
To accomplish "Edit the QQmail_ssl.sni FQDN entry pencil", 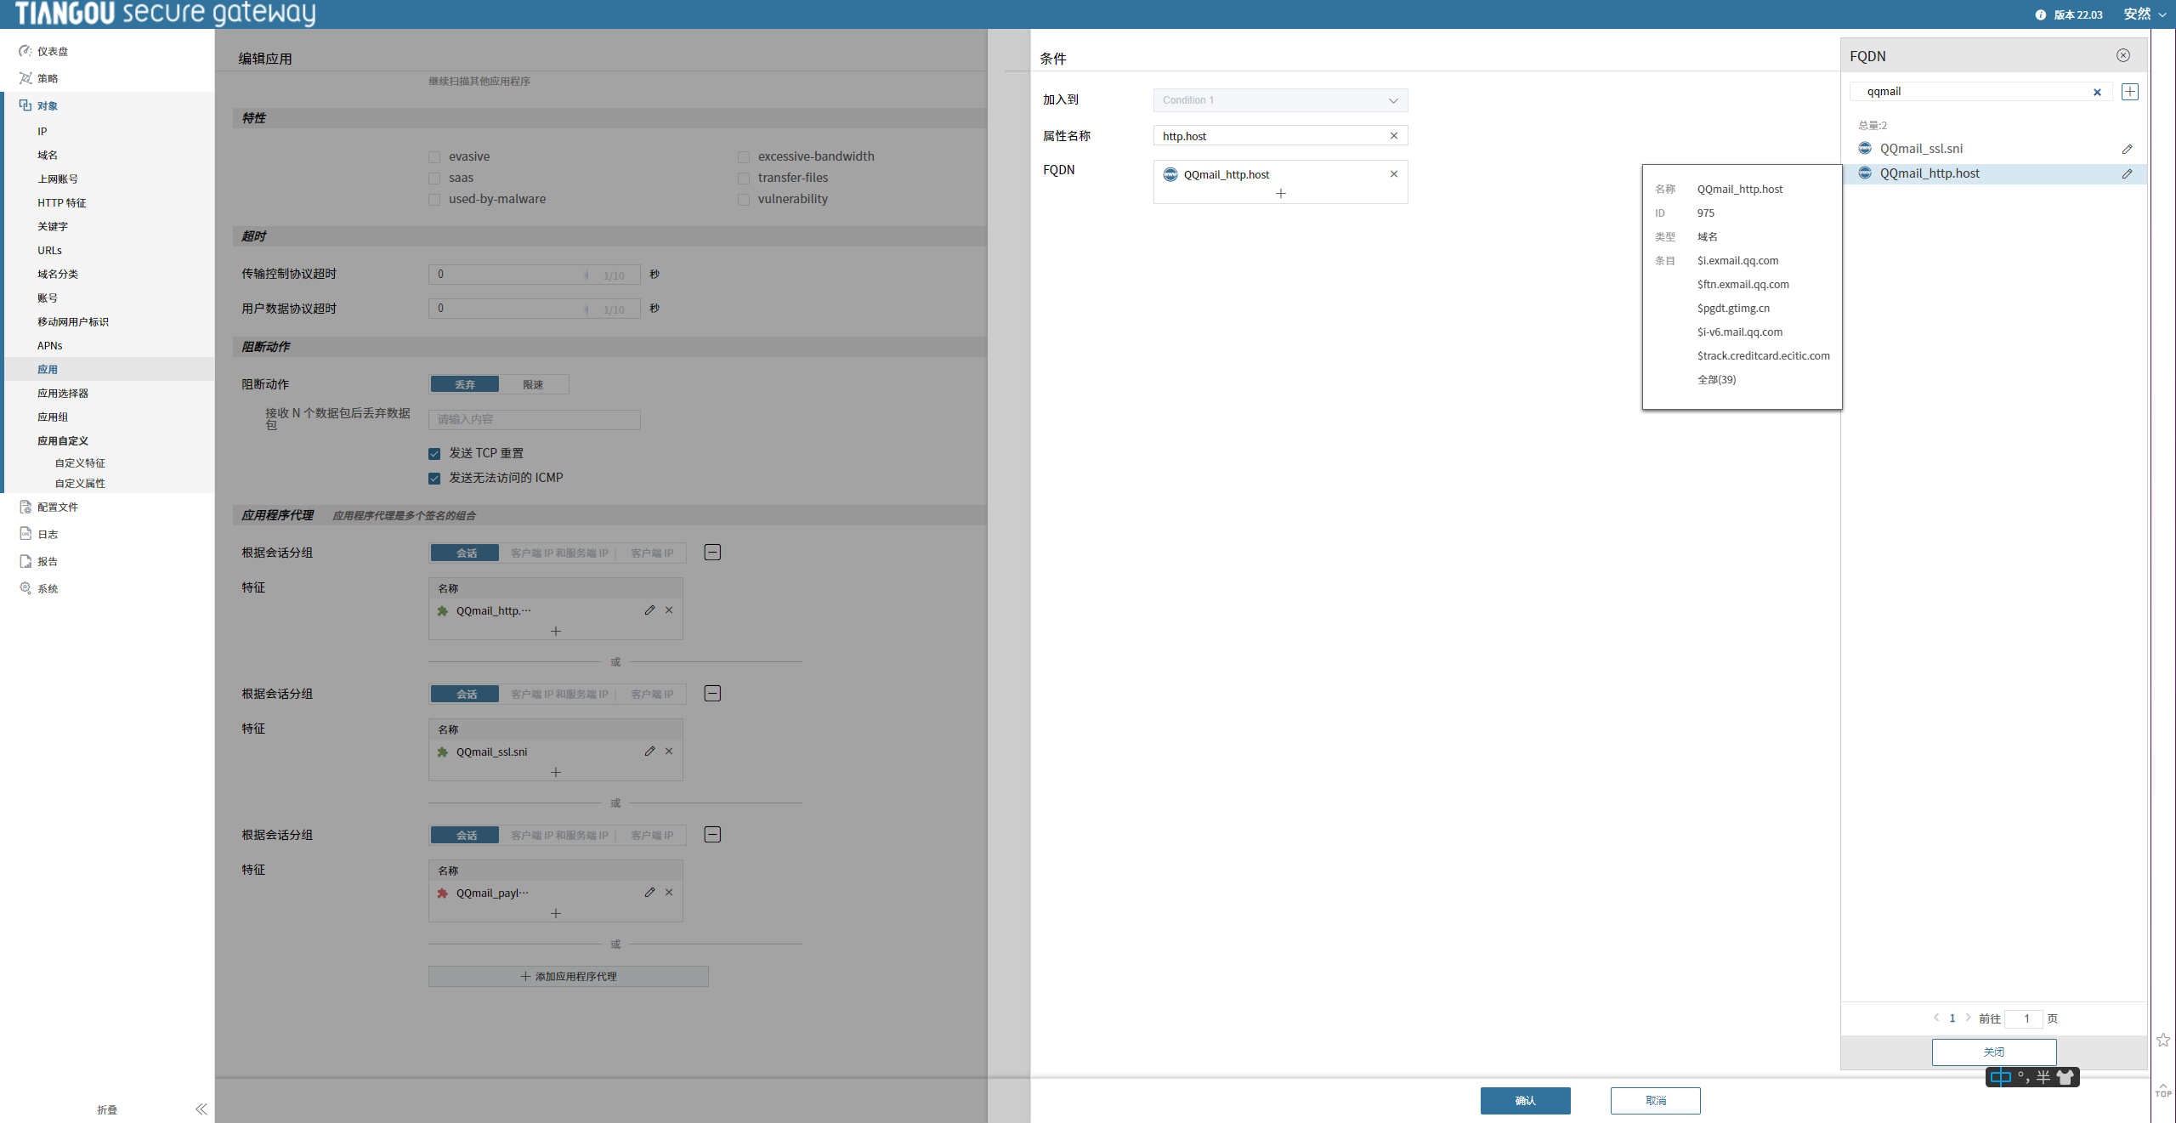I will pyautogui.click(x=2127, y=149).
